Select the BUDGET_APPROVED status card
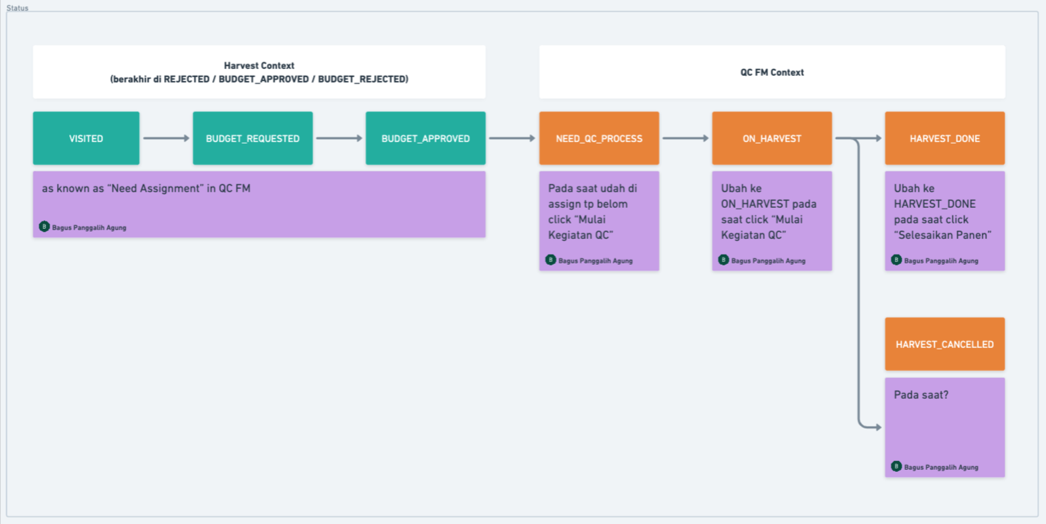The width and height of the screenshot is (1046, 524). tap(425, 138)
